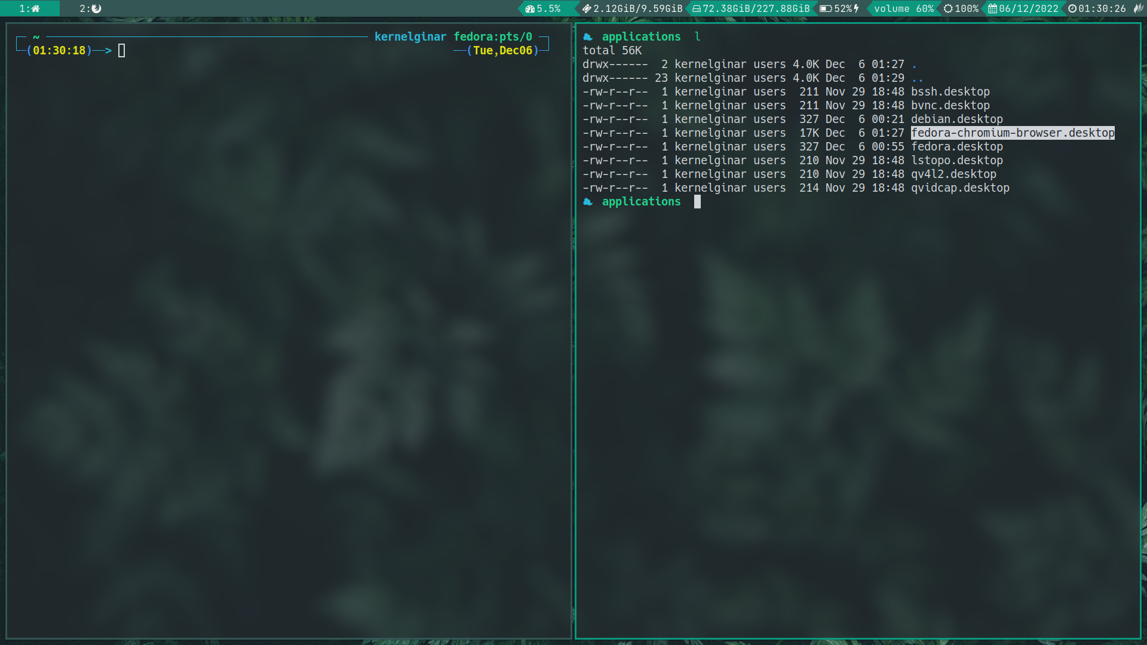
Task: Click the battery status icon
Action: pyautogui.click(x=826, y=9)
